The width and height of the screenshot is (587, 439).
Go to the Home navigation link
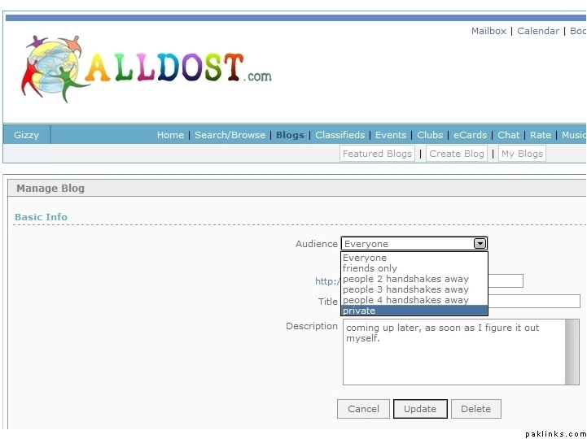click(x=170, y=135)
